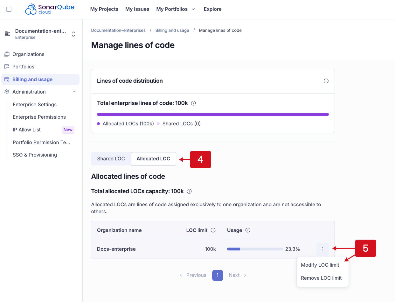Select the Allocated LOC tab

click(153, 158)
